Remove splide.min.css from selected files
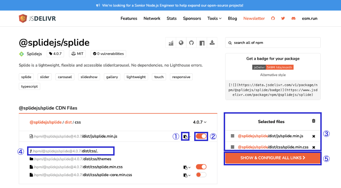The width and height of the screenshot is (341, 188). click(x=314, y=147)
